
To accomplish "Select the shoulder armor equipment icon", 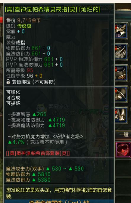I will pyautogui.click(x=121, y=52).
